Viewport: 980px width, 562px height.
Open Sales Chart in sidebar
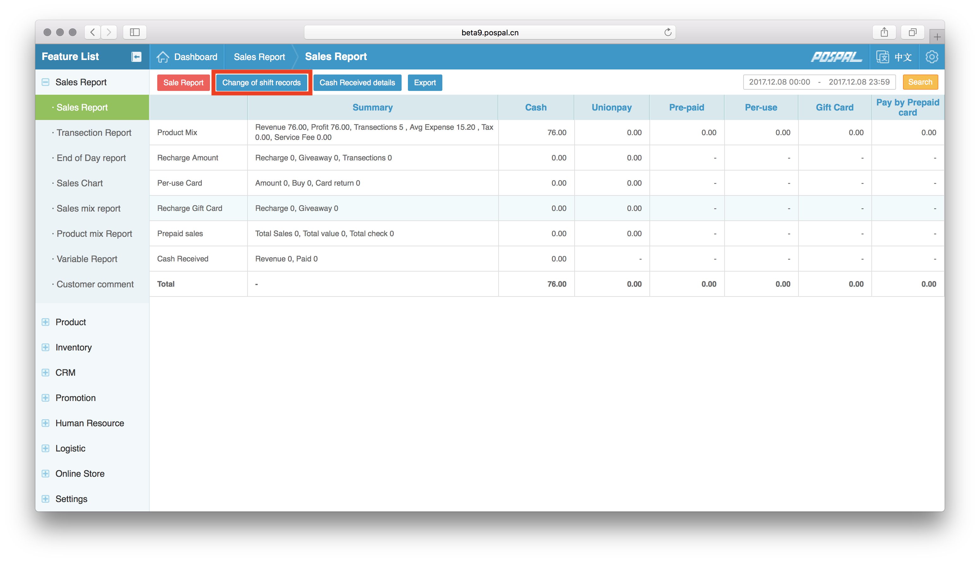[x=80, y=183]
